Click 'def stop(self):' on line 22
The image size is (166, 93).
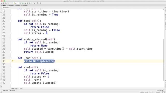pyautogui.click(x=29, y=21)
